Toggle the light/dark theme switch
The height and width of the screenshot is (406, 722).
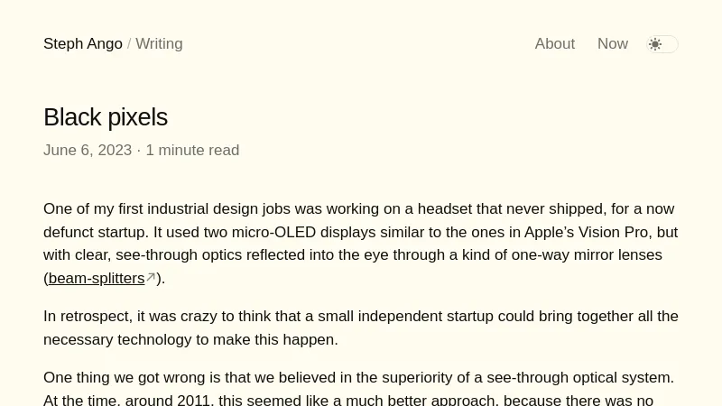tap(662, 44)
